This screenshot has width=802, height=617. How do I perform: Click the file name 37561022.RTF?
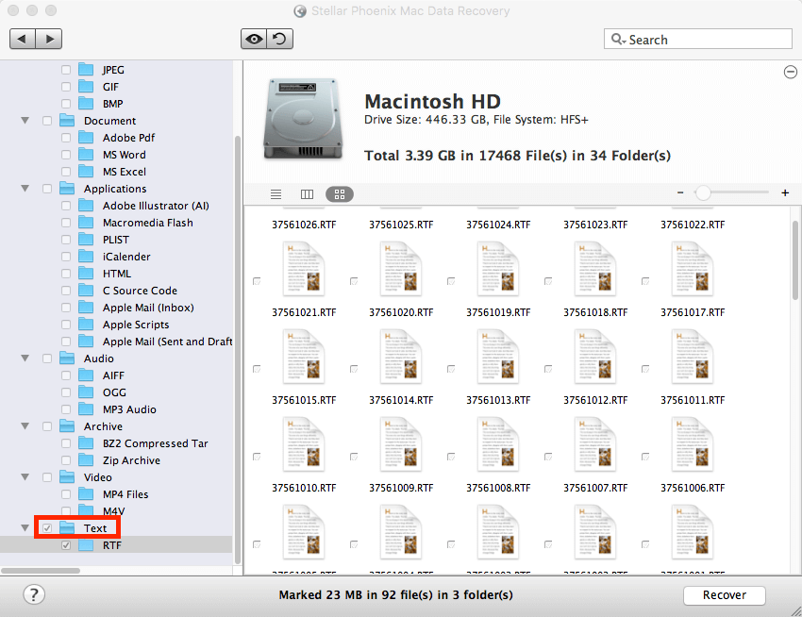click(x=693, y=225)
